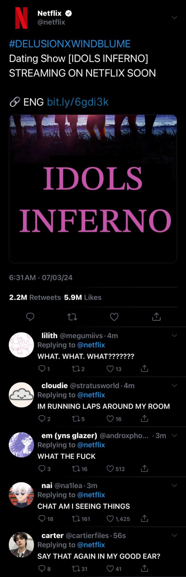Open the Idols Inferno image
The height and width of the screenshot is (577, 186).
[x=93, y=189]
